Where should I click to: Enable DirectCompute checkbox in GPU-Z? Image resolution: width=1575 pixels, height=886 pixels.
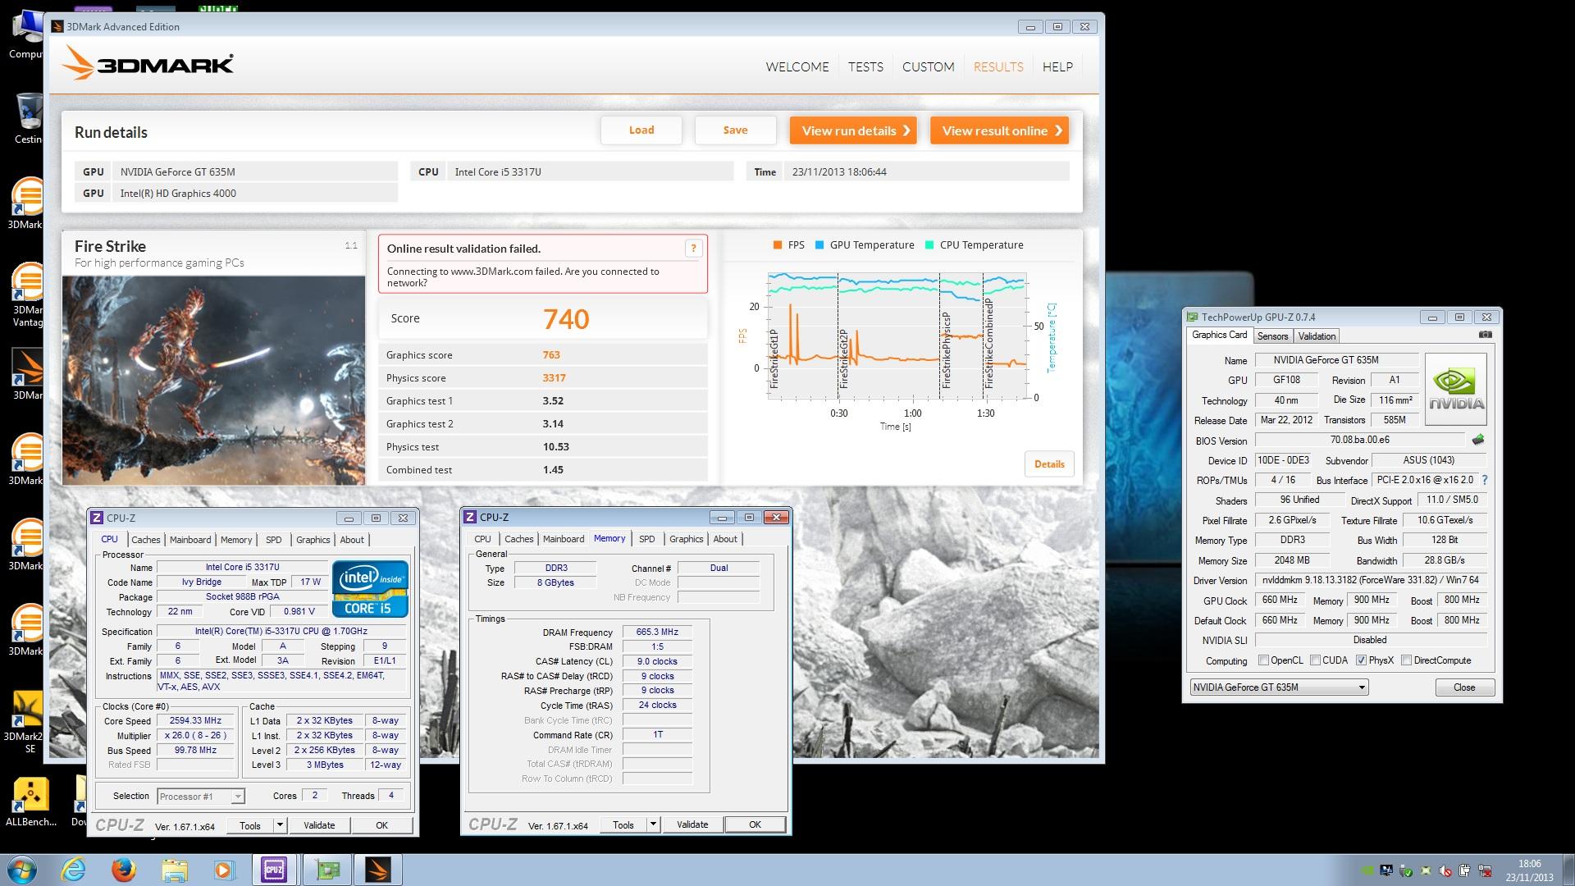click(x=1407, y=660)
